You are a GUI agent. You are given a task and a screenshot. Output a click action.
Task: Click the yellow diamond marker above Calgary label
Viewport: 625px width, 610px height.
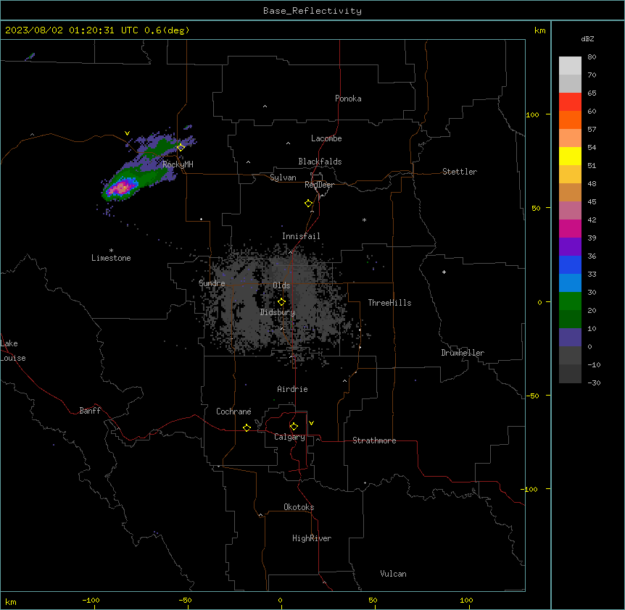click(294, 427)
